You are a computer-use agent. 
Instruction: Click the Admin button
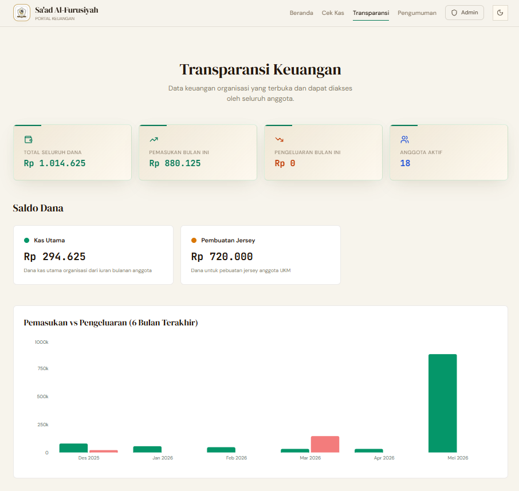point(465,13)
